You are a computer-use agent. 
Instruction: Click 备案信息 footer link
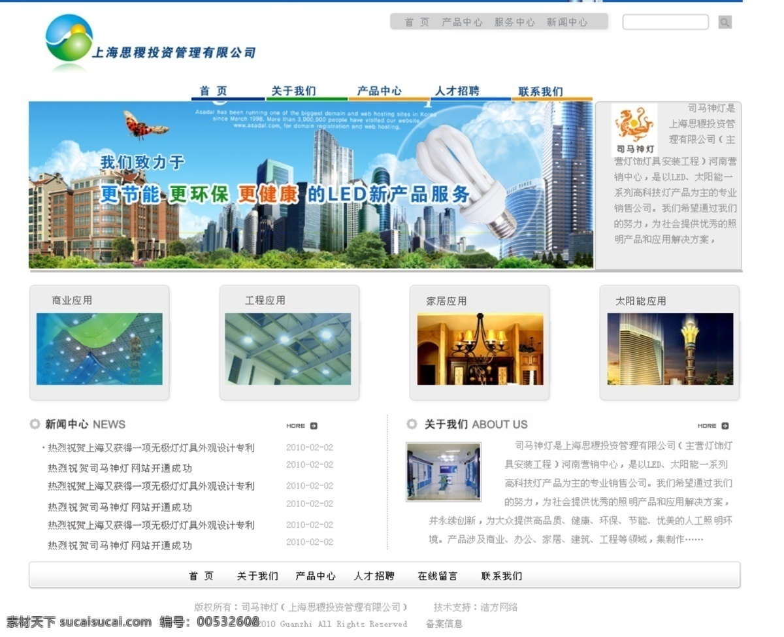[x=444, y=624]
